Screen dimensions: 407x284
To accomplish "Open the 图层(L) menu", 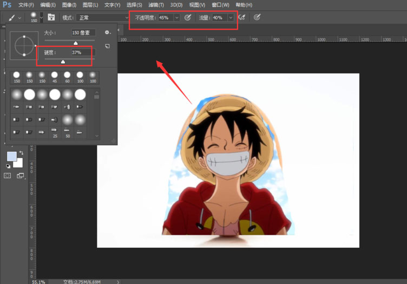I will tap(90, 5).
